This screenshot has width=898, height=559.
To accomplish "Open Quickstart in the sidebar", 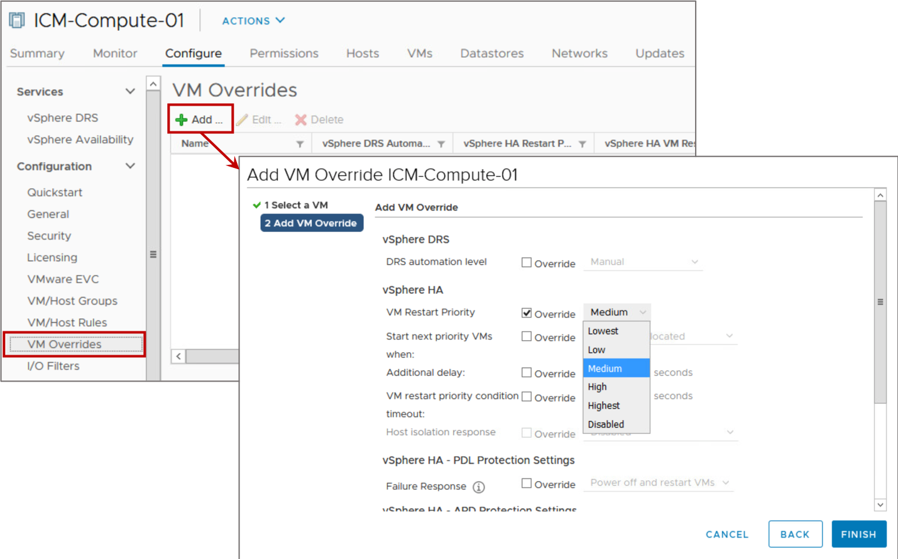I will (x=55, y=192).
